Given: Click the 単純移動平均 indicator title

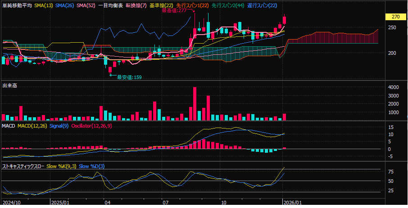Looking at the screenshot, I should (17, 5).
